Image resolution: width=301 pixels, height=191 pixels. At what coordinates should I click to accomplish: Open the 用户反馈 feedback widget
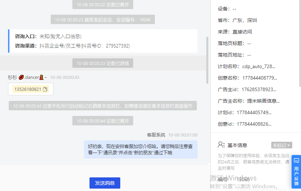(x=296, y=172)
